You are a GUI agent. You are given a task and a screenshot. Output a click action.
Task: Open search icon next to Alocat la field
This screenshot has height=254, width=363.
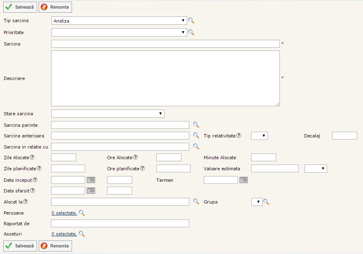[x=196, y=201]
